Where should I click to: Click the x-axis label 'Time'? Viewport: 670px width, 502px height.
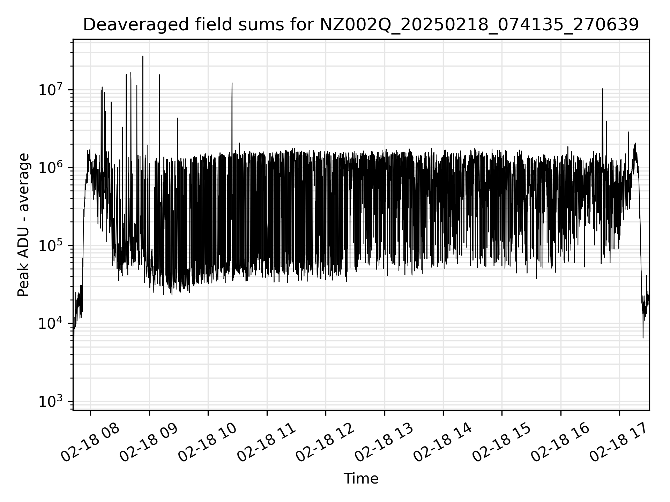click(x=361, y=479)
